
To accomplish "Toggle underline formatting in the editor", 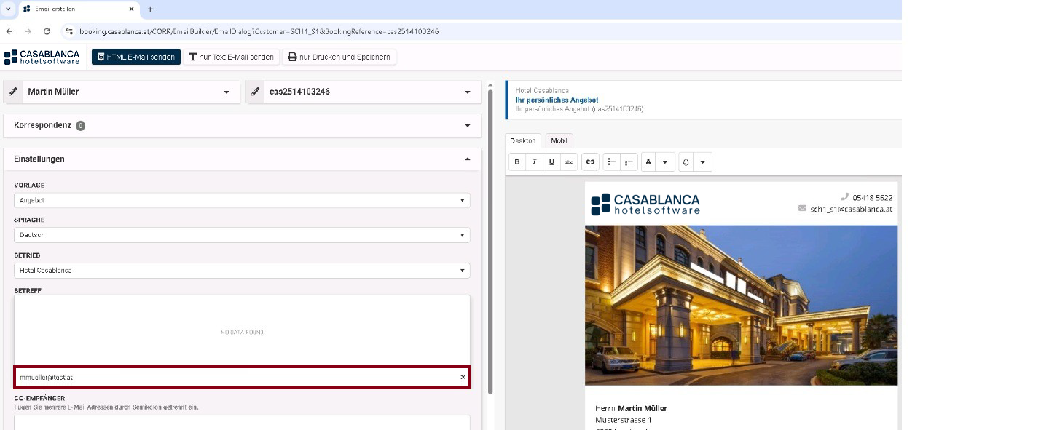I will (551, 162).
